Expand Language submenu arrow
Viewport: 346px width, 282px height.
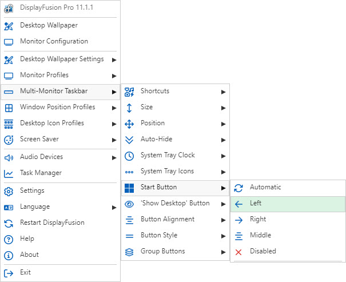(x=114, y=208)
